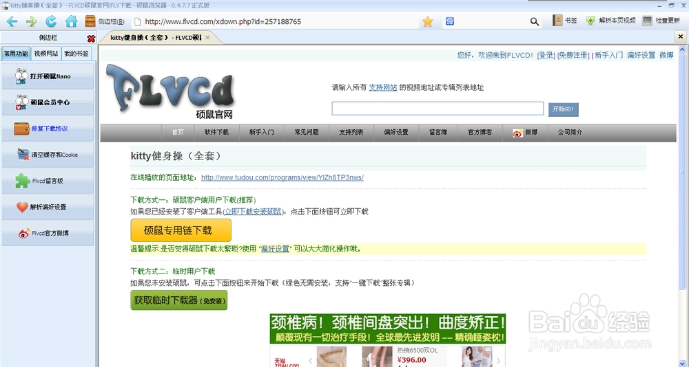Screen dimensions: 689x367
Task: Click the 开始GO! button
Action: tap(564, 109)
